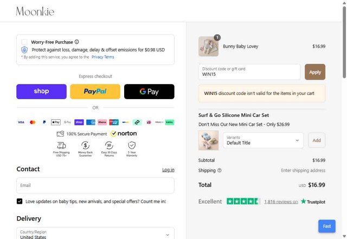Open the Shipping help question icon
Screen dimensions: 347x239
point(219,170)
